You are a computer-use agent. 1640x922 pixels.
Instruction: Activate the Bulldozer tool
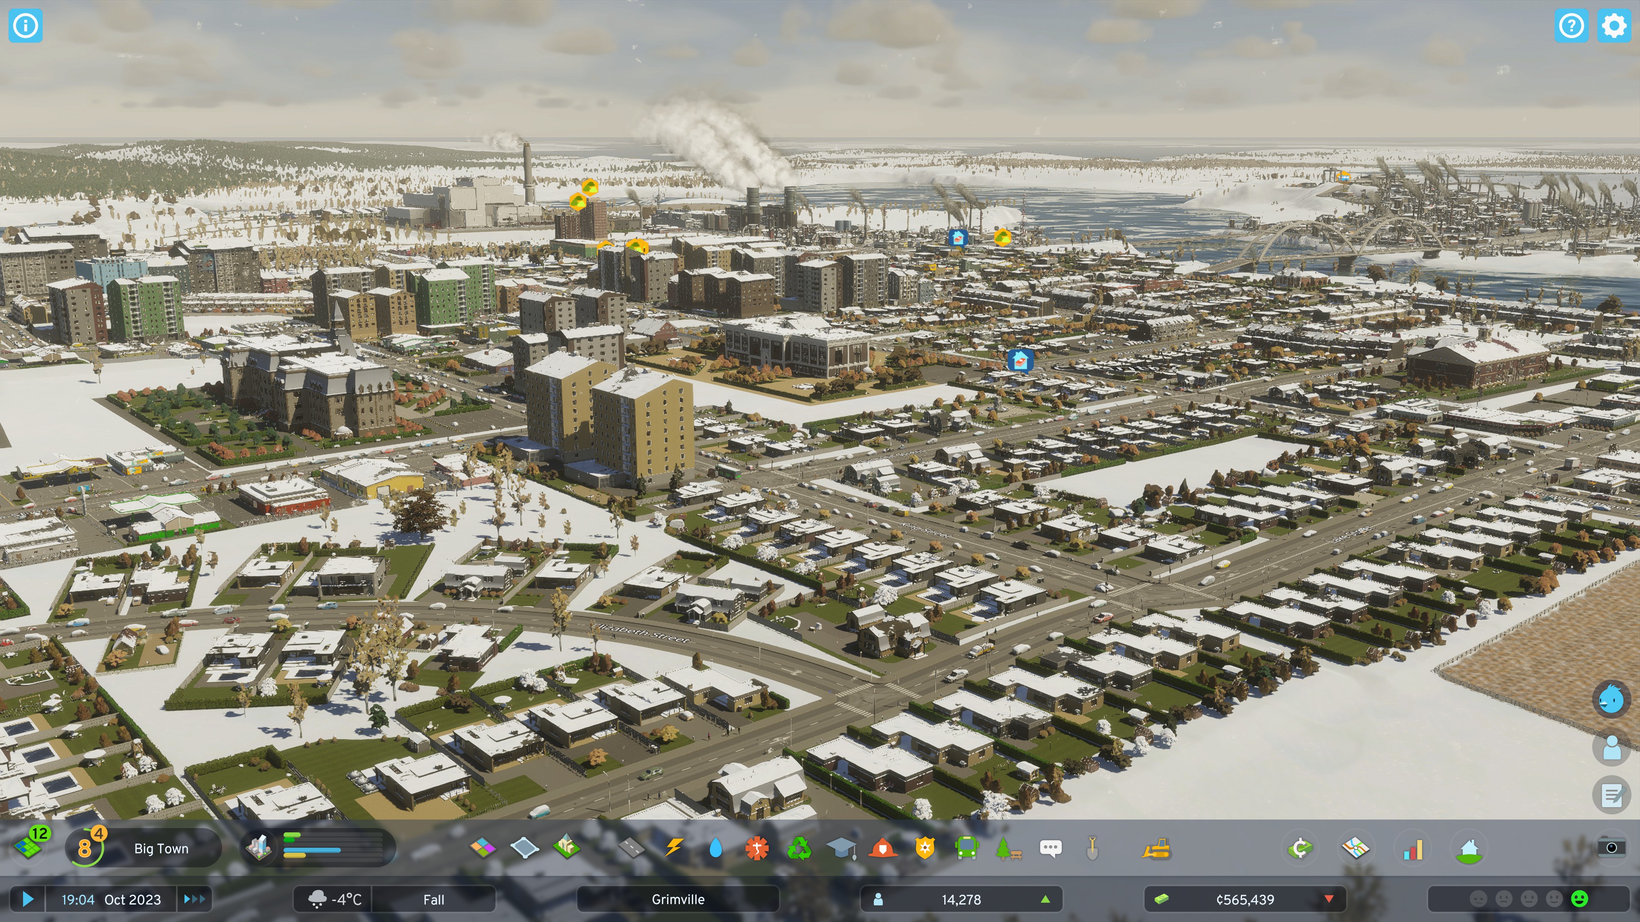[1156, 848]
